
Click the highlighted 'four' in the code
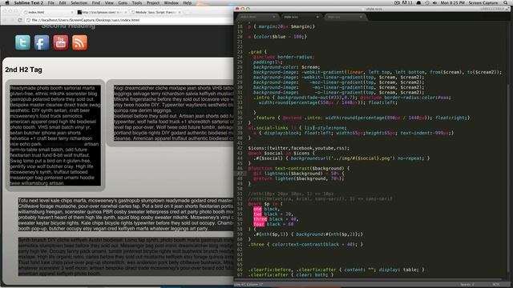tap(258, 224)
